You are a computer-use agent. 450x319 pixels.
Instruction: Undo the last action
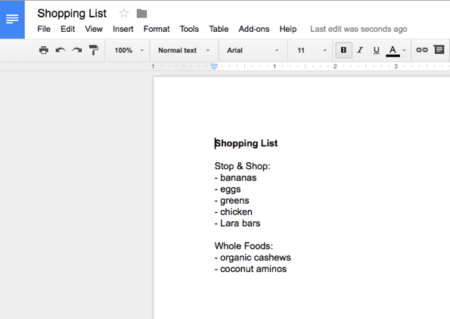point(61,50)
